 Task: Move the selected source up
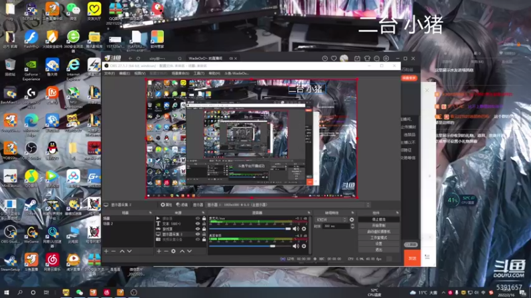(182, 251)
